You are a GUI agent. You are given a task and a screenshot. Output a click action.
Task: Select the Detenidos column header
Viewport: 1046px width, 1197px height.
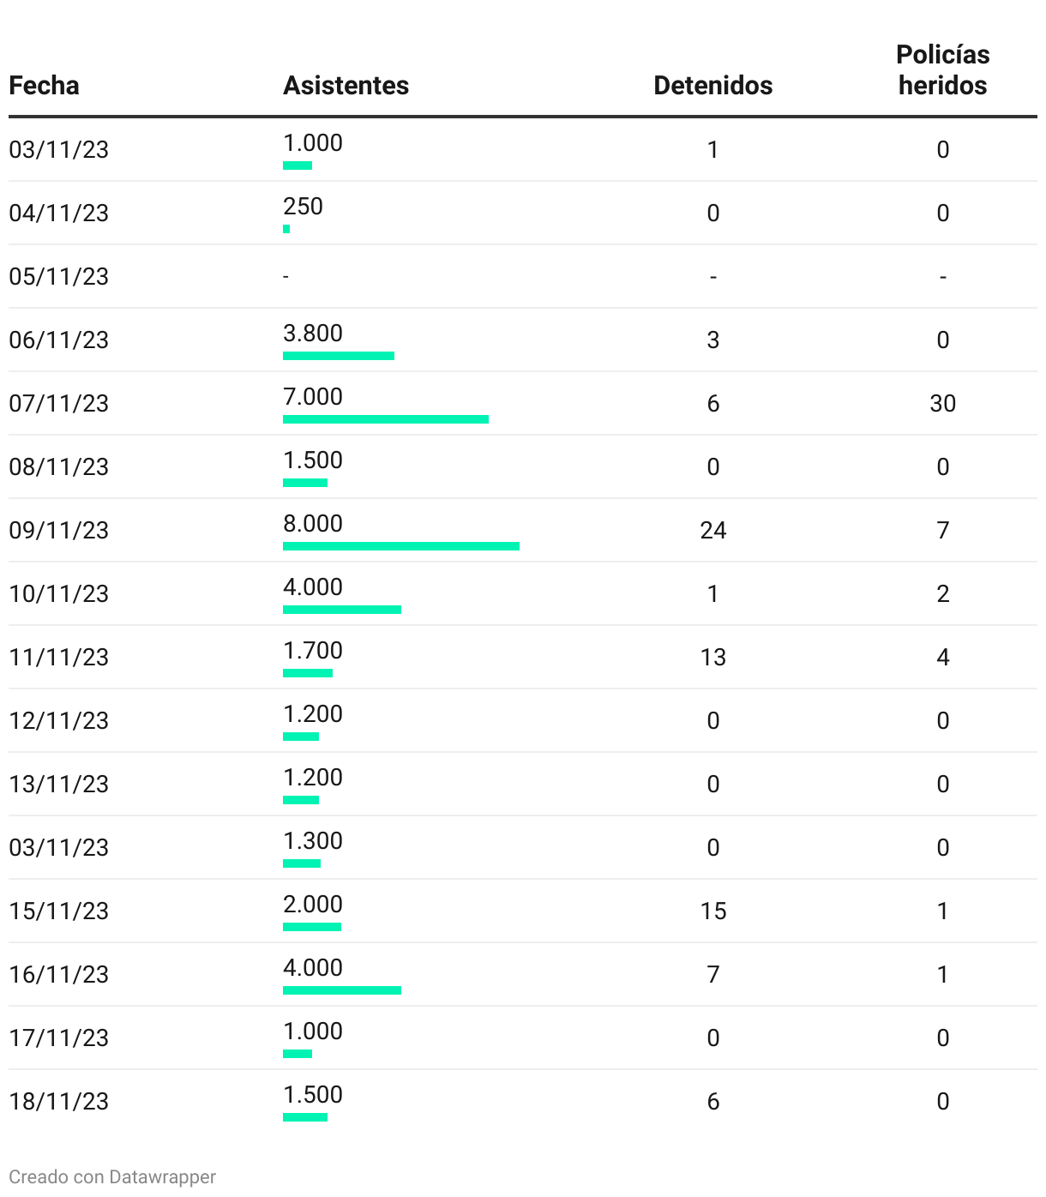pos(712,86)
